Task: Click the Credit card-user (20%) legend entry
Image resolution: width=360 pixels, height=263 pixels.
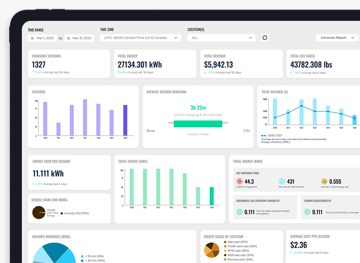Action: coord(240,246)
